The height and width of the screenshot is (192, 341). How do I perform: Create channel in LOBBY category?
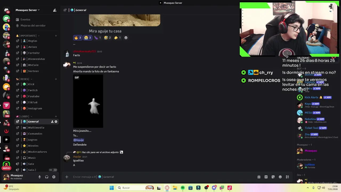point(56,117)
